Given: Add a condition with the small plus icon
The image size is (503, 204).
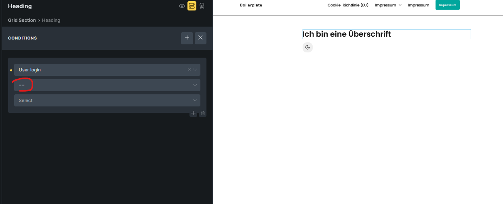Looking at the screenshot, I should tap(193, 114).
